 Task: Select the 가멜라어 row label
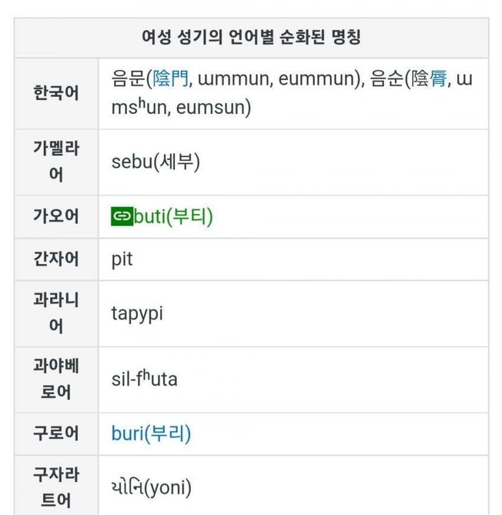pos(56,162)
